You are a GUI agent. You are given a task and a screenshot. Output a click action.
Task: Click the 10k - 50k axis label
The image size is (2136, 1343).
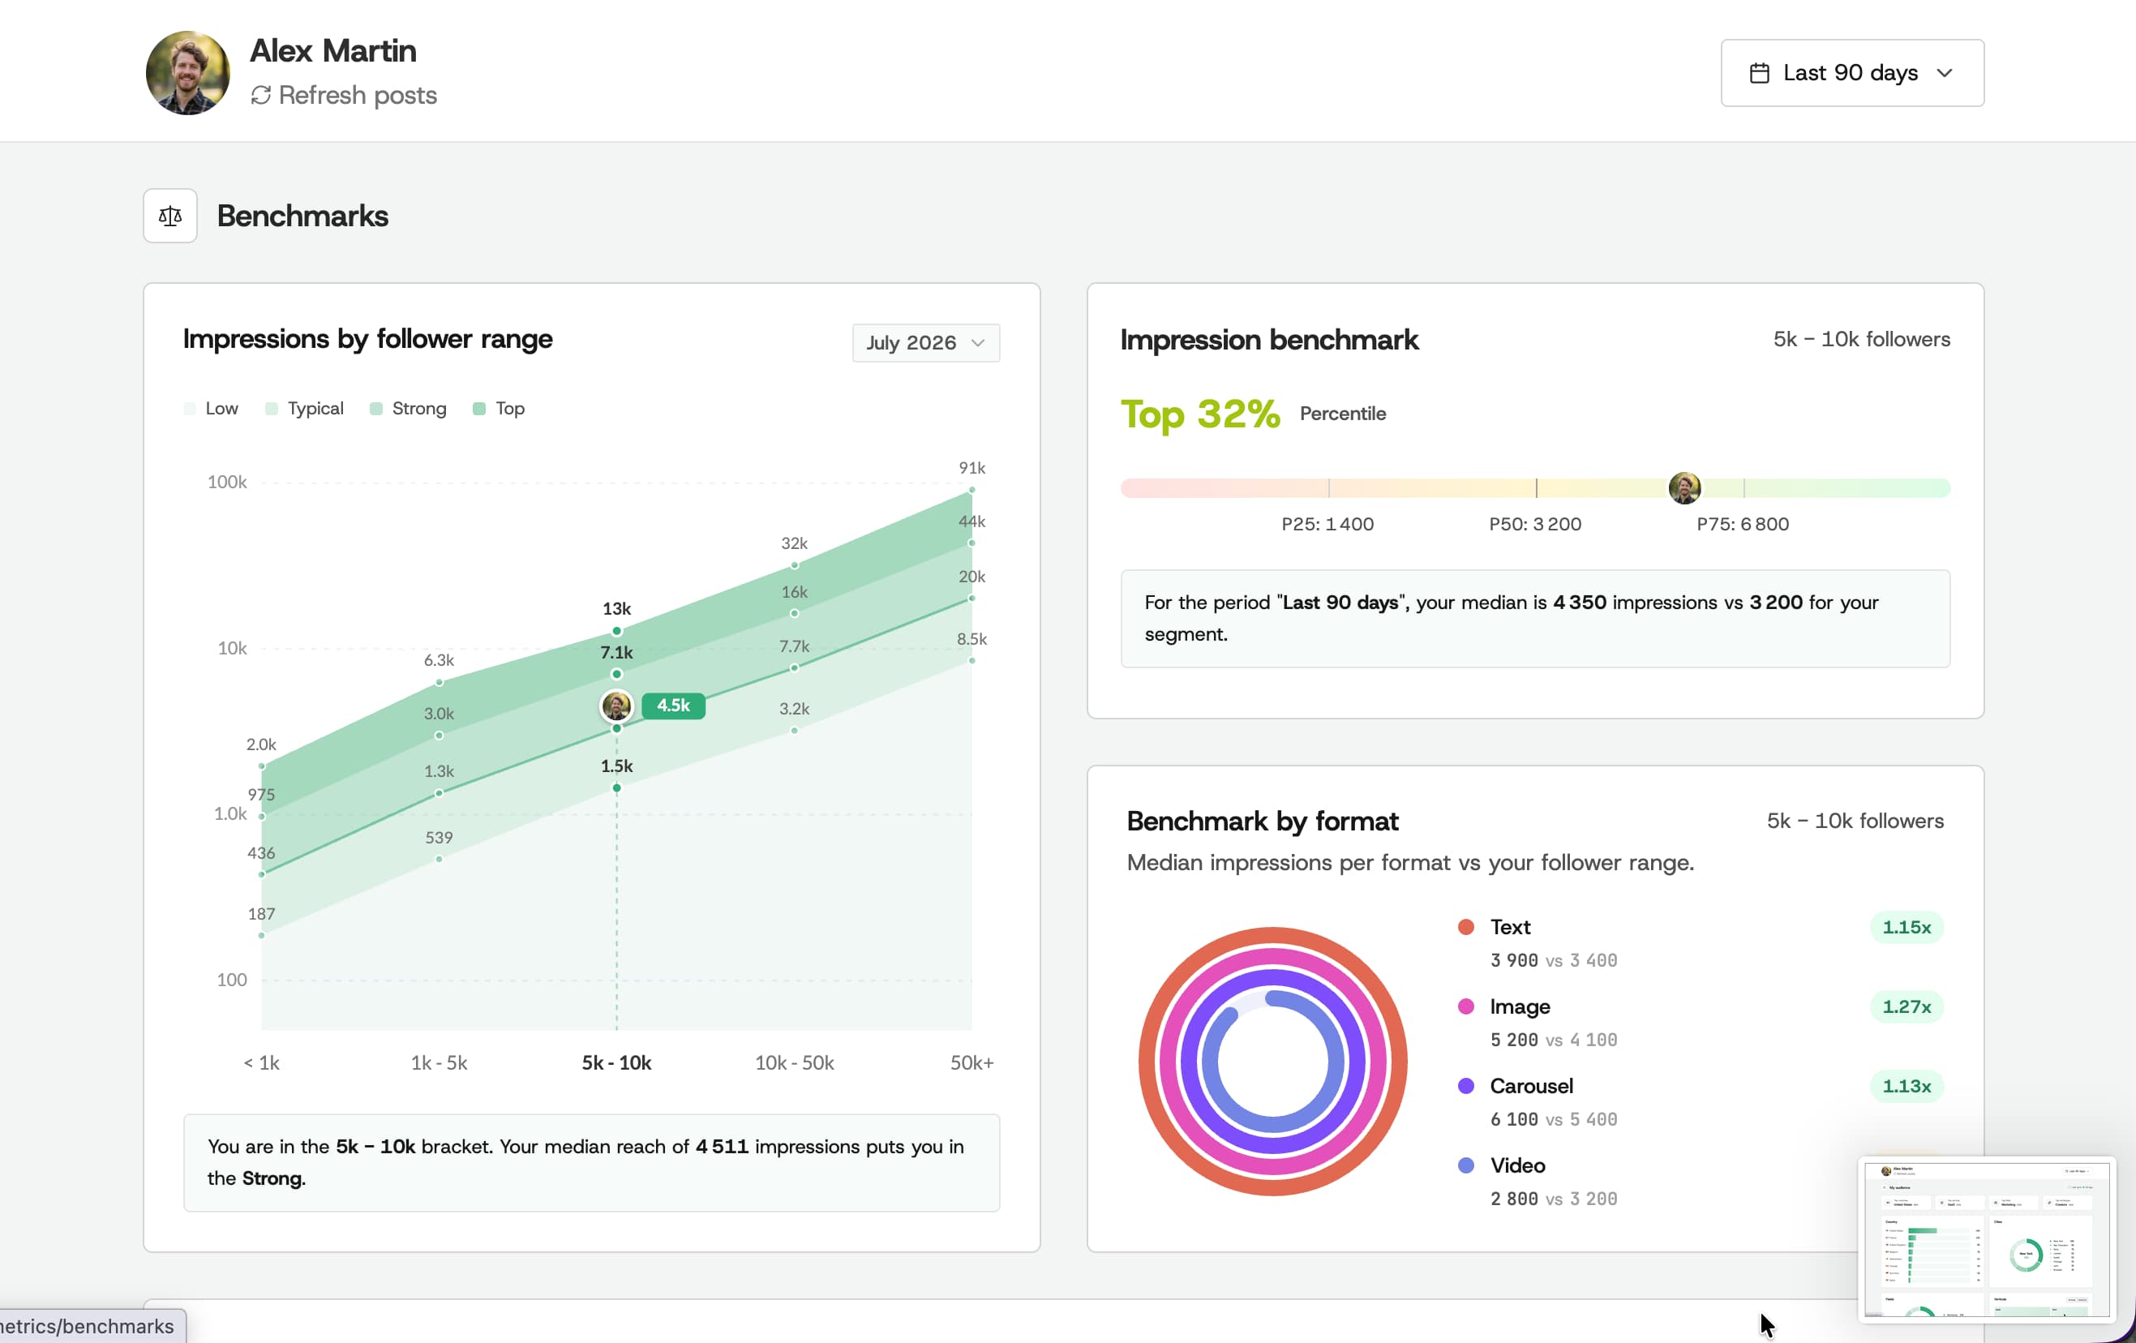point(794,1062)
